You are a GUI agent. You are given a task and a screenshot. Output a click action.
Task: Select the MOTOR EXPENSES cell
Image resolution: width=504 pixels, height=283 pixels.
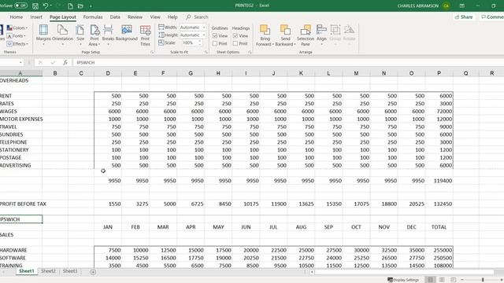(21, 119)
